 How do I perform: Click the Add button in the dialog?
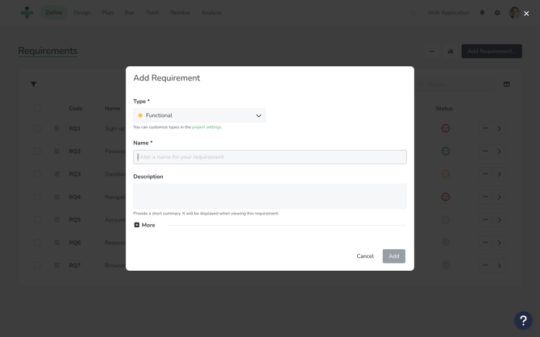(x=393, y=256)
